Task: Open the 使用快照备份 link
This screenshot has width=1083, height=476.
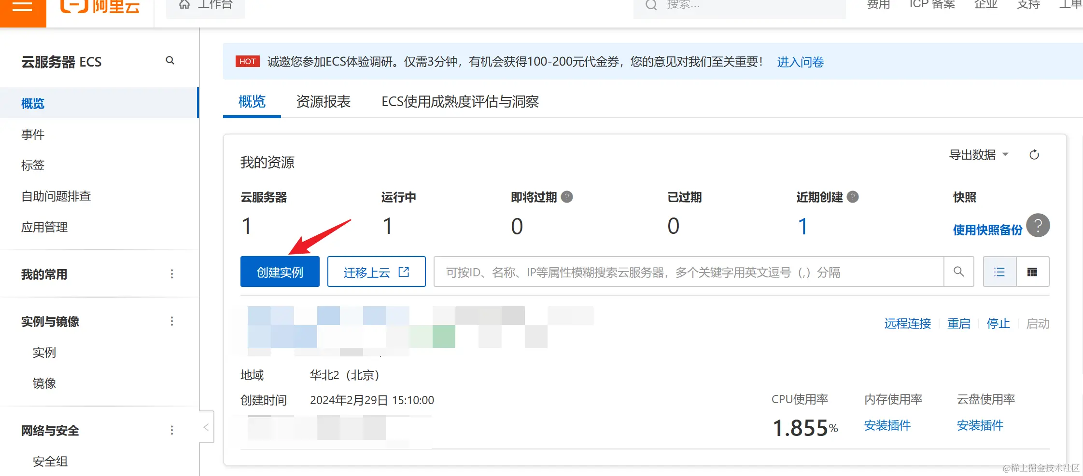Action: coord(987,230)
